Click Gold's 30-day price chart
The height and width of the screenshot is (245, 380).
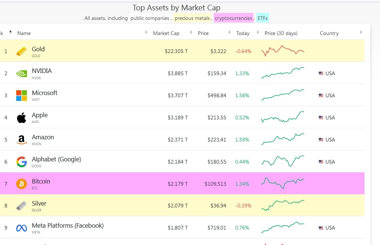(x=283, y=51)
